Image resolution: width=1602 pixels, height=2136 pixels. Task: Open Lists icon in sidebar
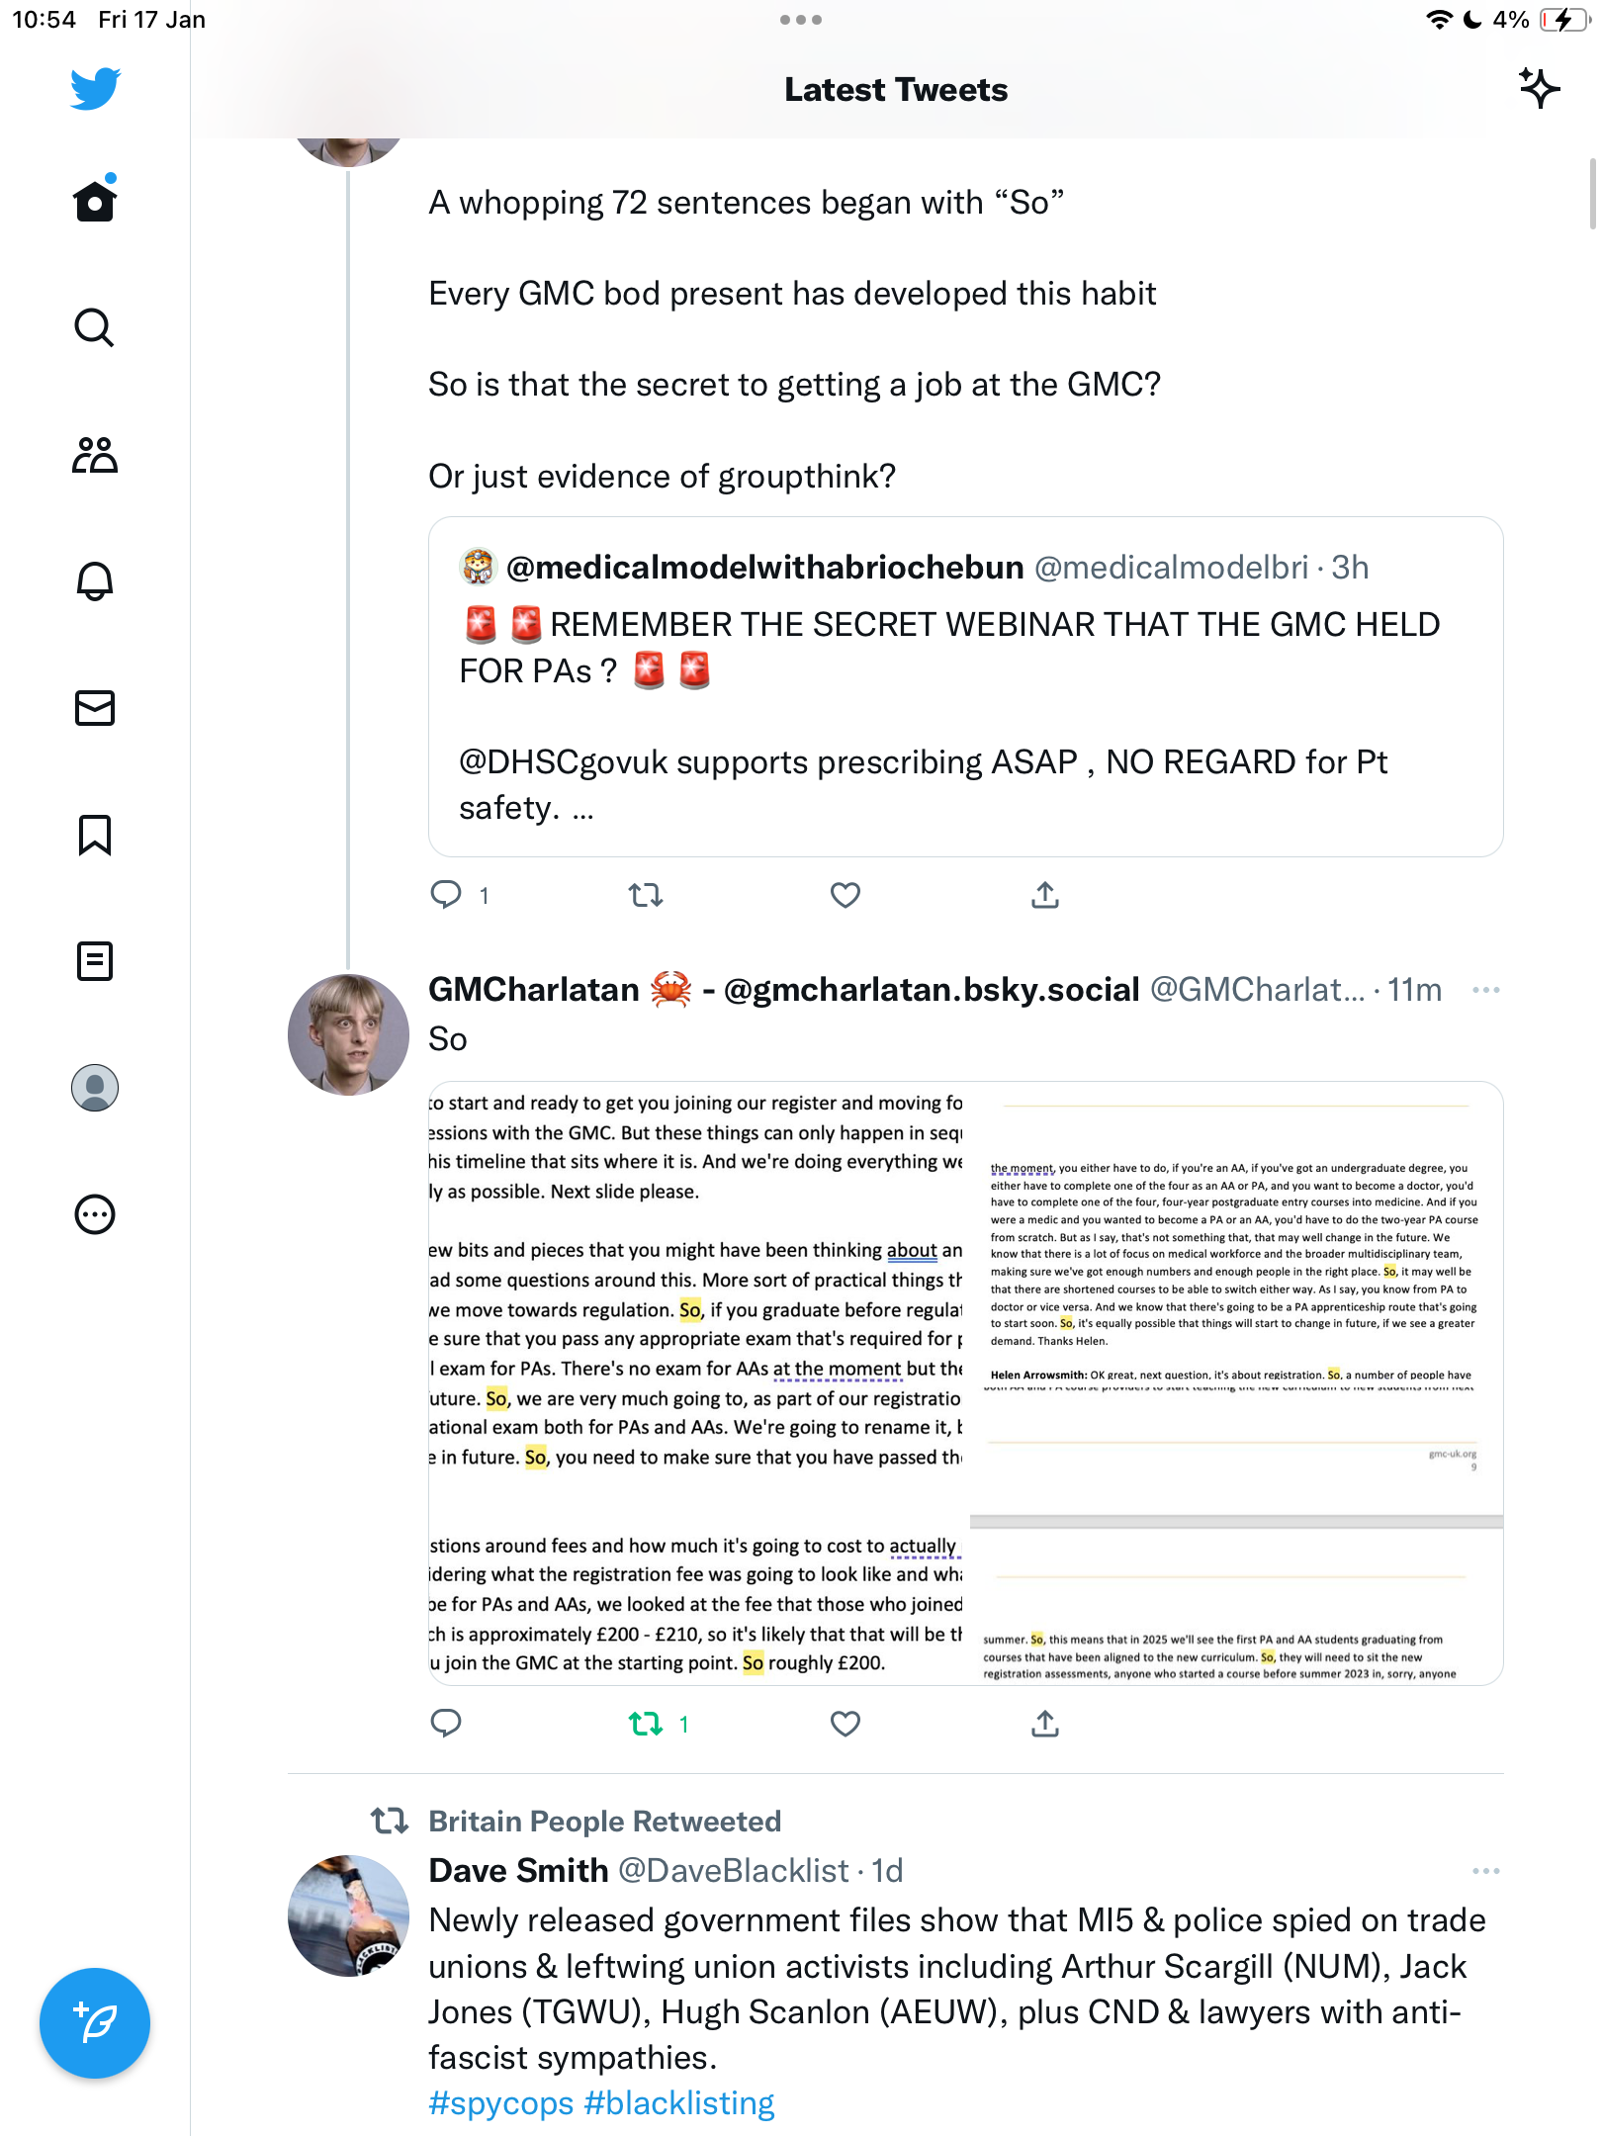point(95,961)
